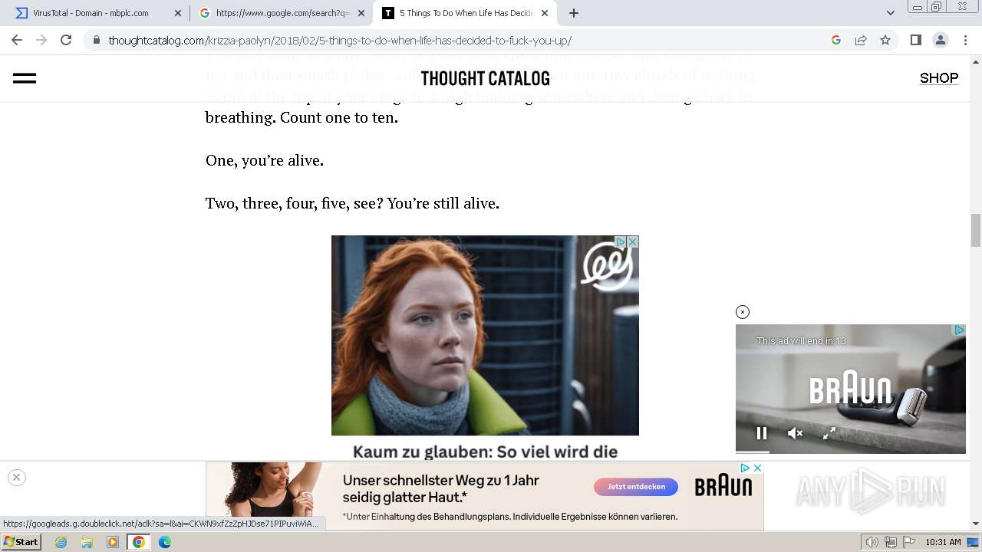This screenshot has height=552, width=982.
Task: Open a new tab
Action: (x=573, y=13)
